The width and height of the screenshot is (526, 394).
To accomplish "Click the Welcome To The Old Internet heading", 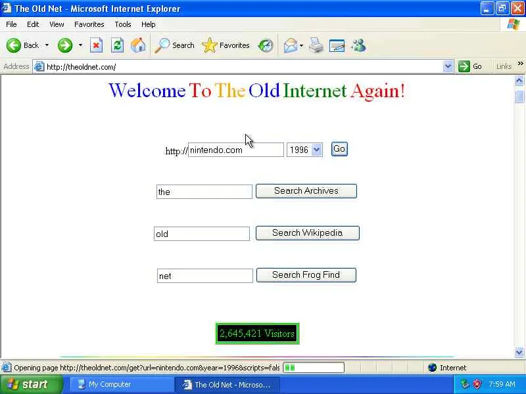I will 257,91.
